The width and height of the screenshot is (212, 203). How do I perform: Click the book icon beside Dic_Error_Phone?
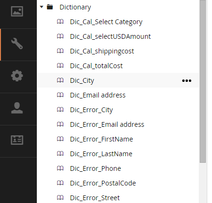coord(60,168)
